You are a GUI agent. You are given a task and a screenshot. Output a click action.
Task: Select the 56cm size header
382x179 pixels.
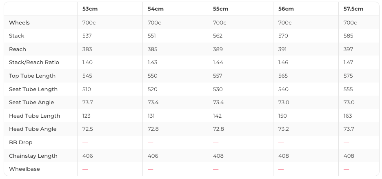pyautogui.click(x=286, y=9)
